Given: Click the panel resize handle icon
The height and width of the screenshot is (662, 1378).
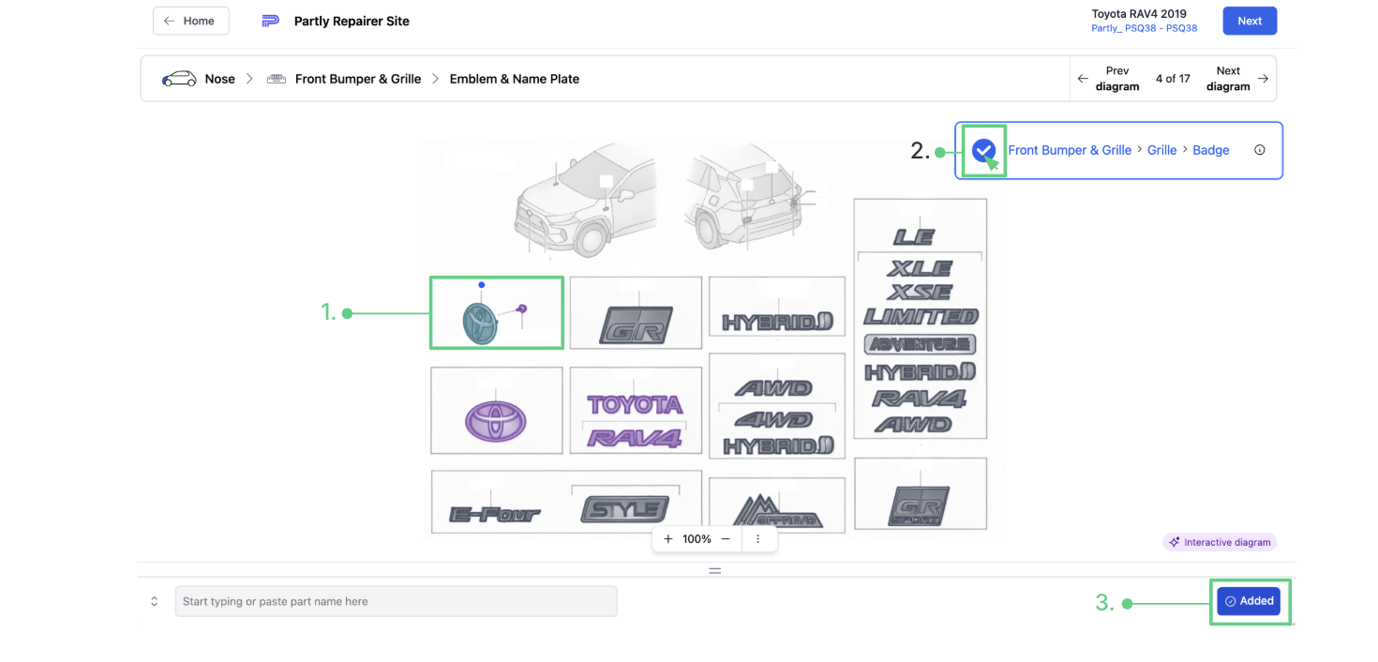Looking at the screenshot, I should tap(714, 570).
